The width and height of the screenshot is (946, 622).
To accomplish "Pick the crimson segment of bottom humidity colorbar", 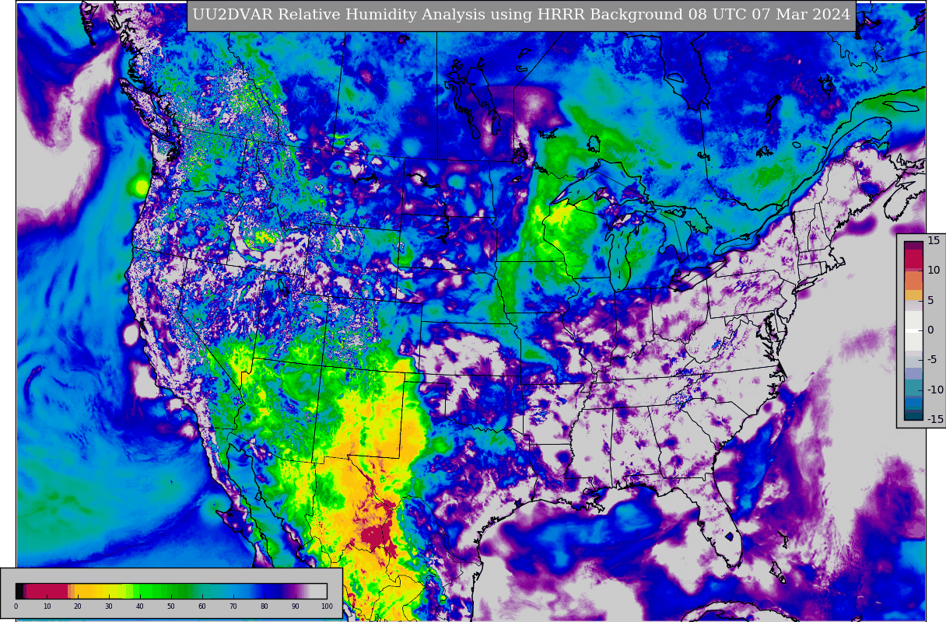I will point(47,591).
